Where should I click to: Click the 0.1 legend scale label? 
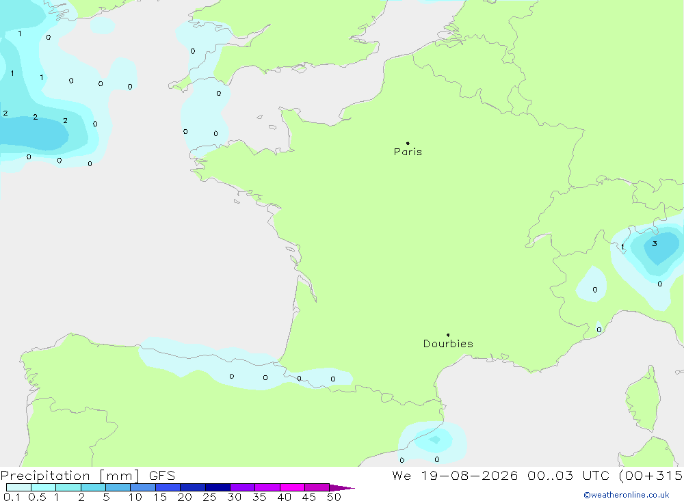[x=12, y=497]
